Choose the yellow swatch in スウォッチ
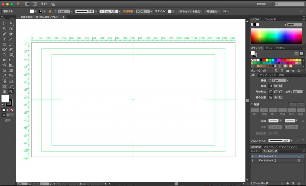 click(x=267, y=60)
